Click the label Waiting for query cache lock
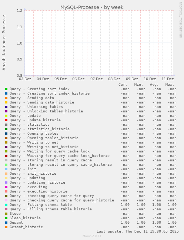The height and width of the screenshot is (240, 184). [x=58, y=151]
